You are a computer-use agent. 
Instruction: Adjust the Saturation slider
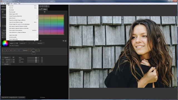(33, 62)
